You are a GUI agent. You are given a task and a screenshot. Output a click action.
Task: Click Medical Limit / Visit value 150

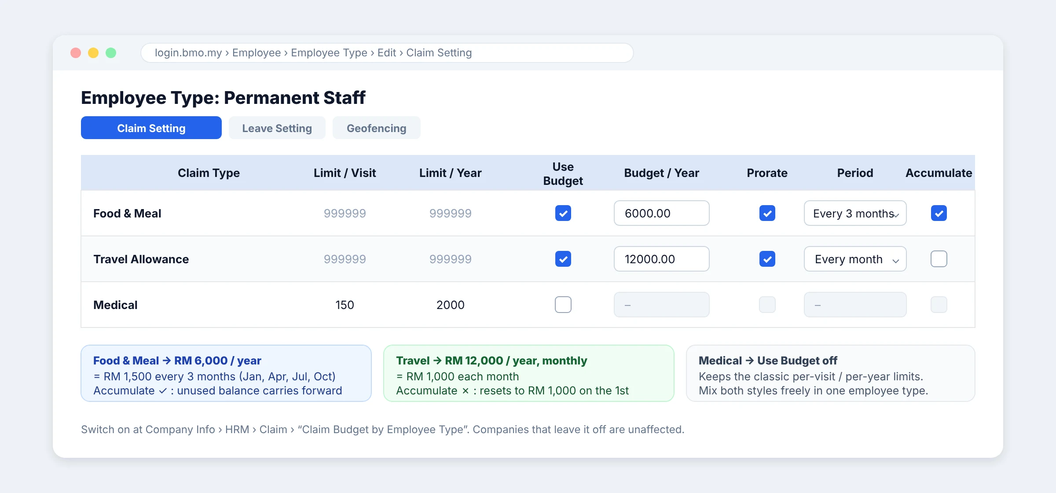(345, 305)
